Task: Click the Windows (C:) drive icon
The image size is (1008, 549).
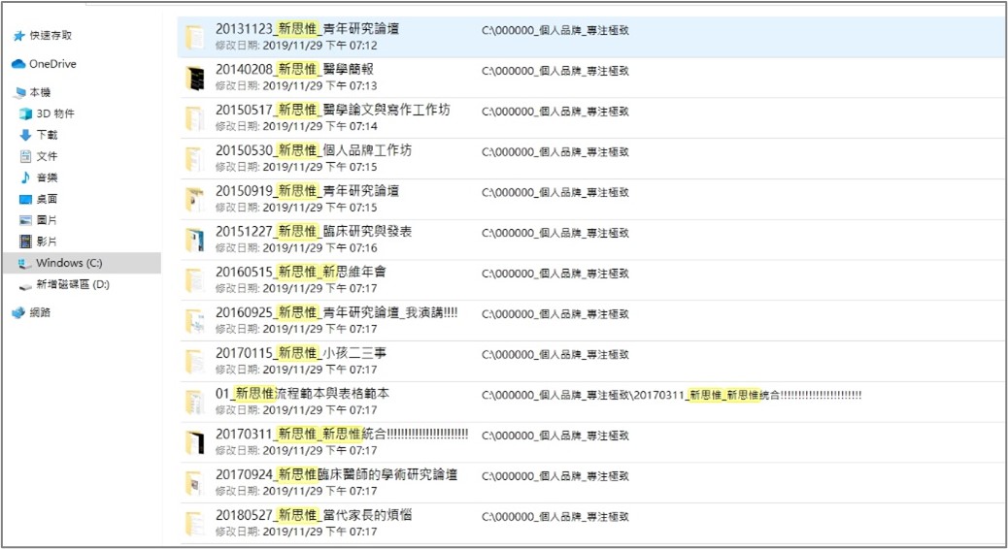Action: (25, 263)
